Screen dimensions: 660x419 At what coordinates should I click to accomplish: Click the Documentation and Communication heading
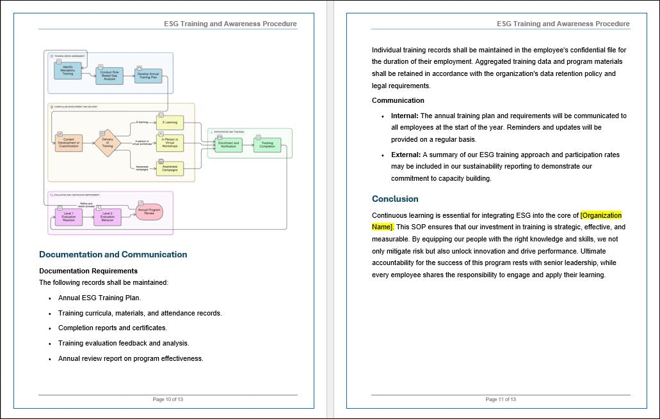pos(113,254)
